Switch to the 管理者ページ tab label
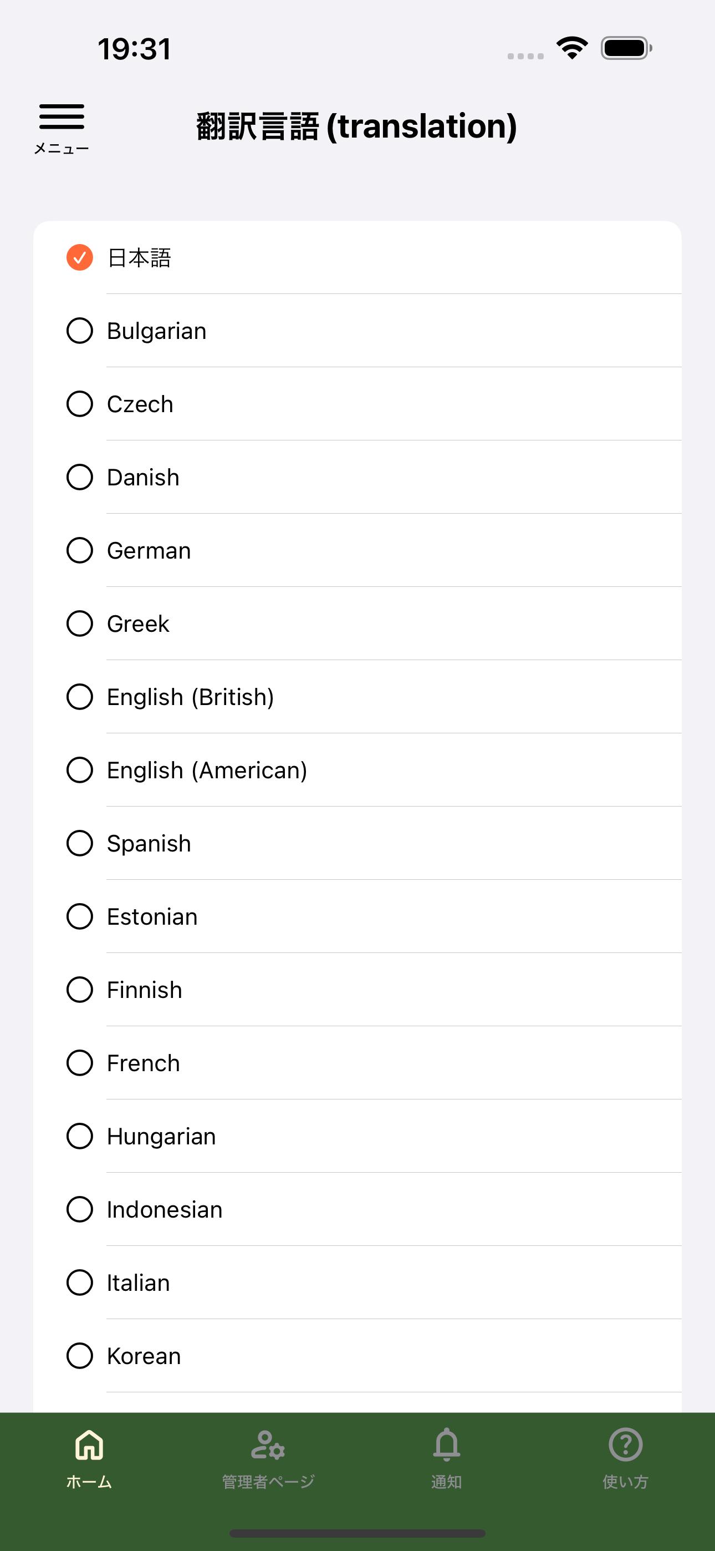 pyautogui.click(x=268, y=1482)
